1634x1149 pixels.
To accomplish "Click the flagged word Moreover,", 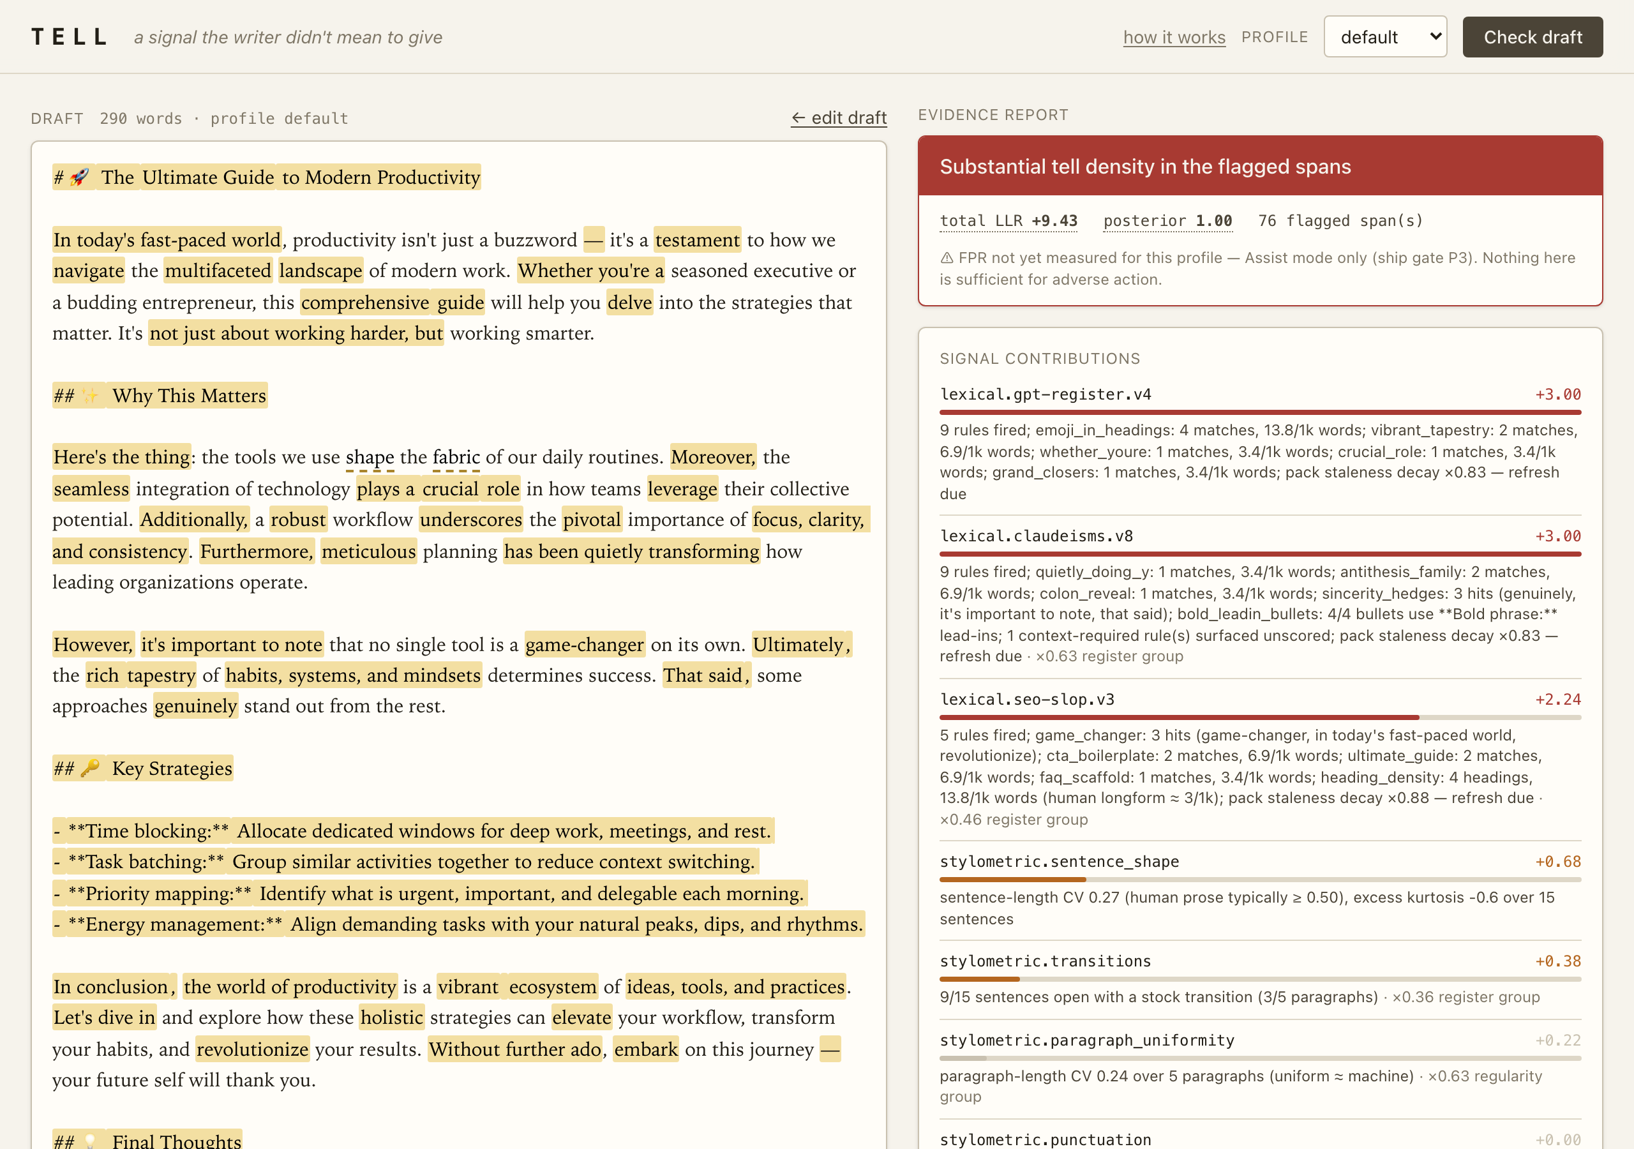I will (713, 457).
